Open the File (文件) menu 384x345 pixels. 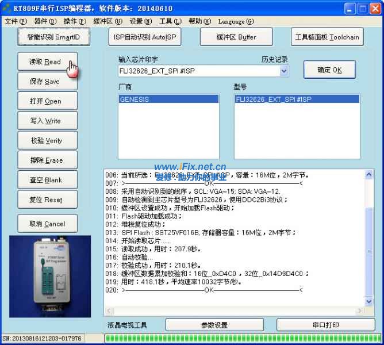16,21
